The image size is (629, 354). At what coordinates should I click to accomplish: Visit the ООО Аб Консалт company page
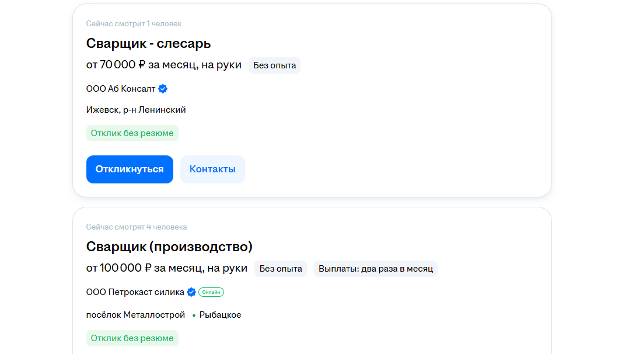click(x=121, y=89)
